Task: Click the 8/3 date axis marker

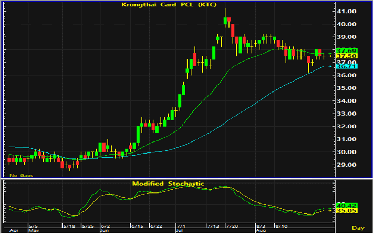Action: 261,226
